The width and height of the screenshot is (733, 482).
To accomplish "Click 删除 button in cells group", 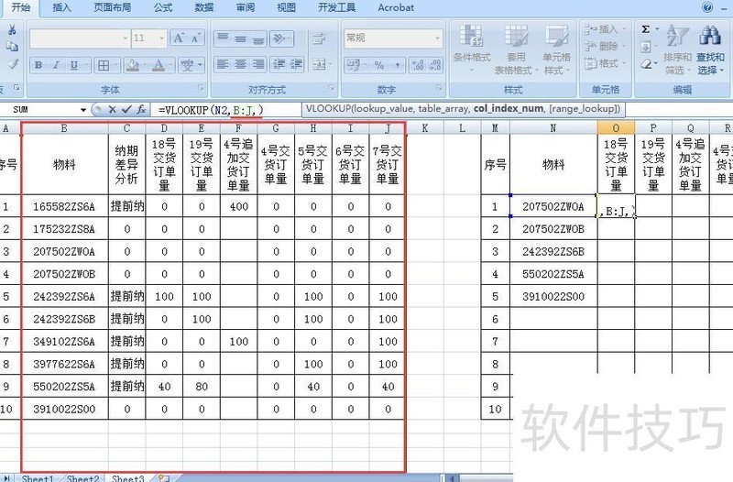I will pos(605,47).
